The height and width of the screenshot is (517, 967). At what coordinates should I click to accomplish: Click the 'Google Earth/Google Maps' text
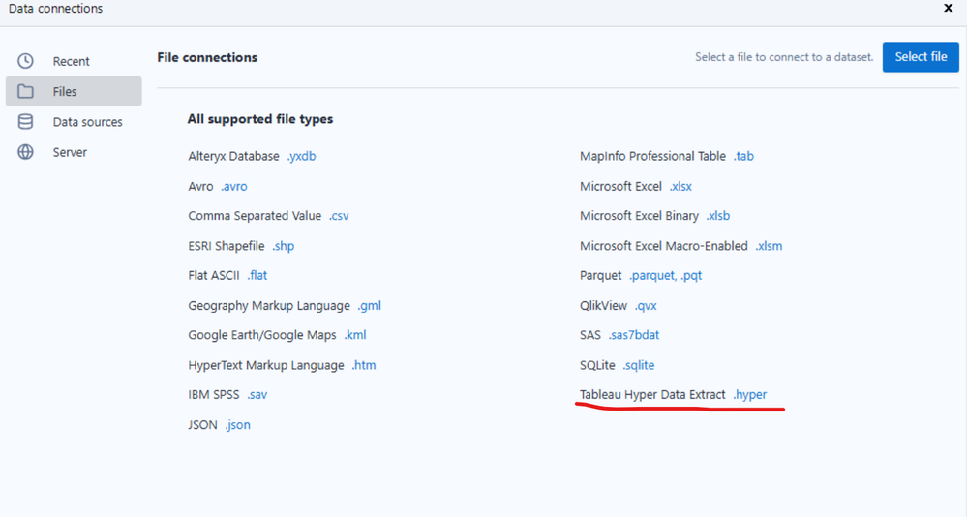[262, 335]
